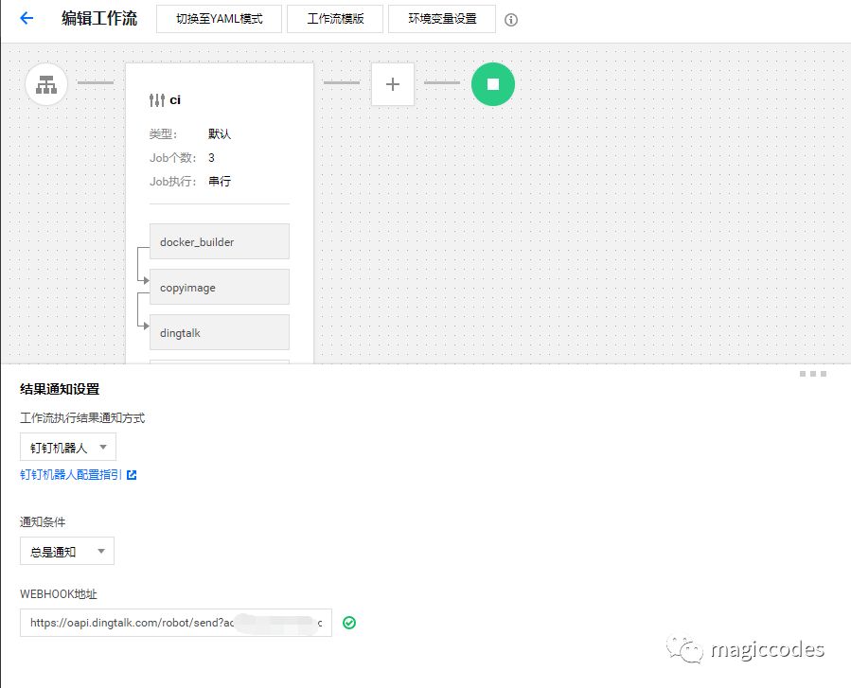
Task: Select the workflow start node icon
Action: point(46,84)
